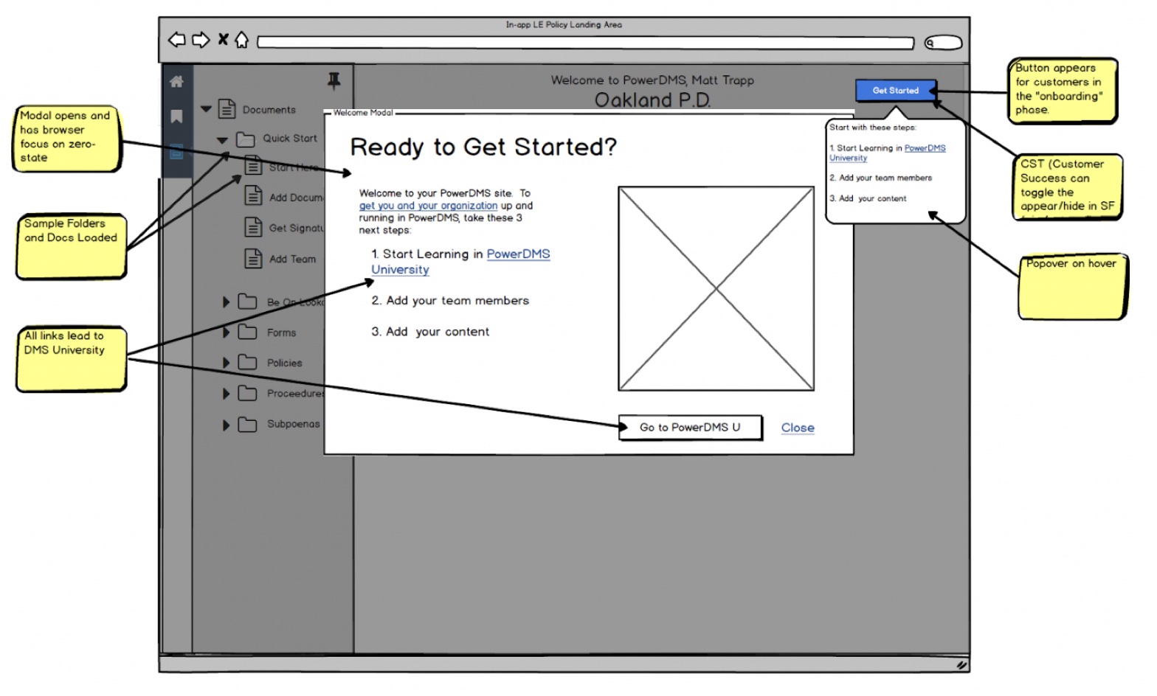The width and height of the screenshot is (1157, 696).
Task: Click popover text 'Add your team members'
Action: tap(885, 178)
